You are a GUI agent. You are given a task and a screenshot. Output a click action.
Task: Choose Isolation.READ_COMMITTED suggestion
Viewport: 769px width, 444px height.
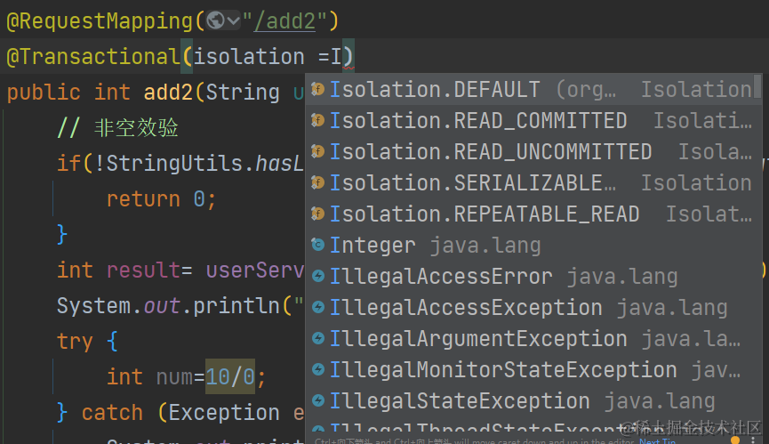(x=529, y=121)
